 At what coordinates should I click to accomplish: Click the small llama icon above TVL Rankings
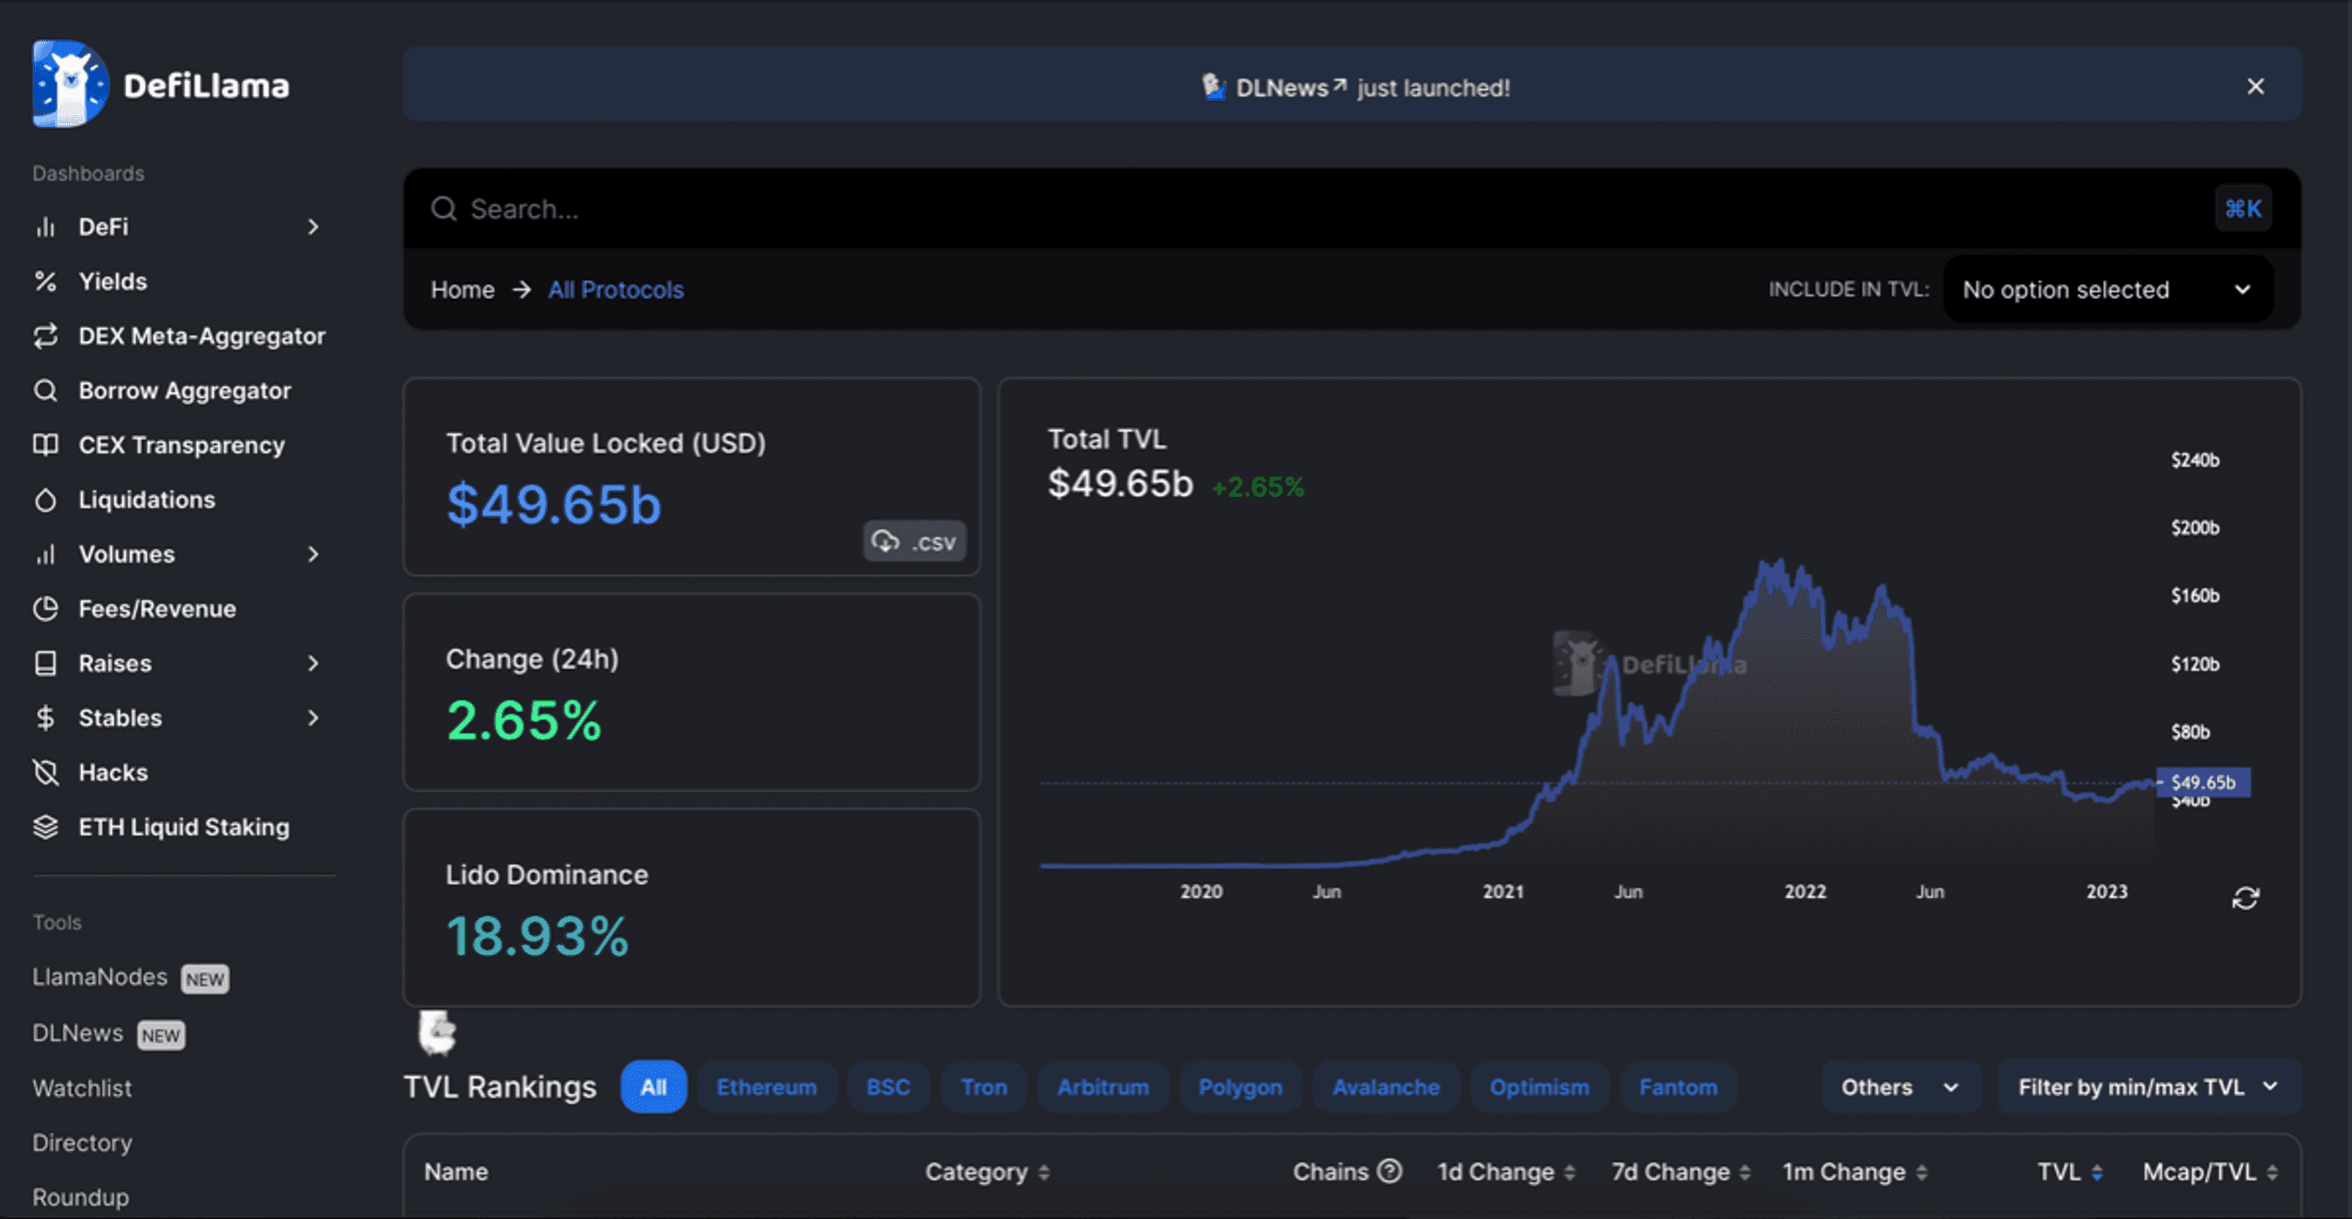pos(437,1033)
